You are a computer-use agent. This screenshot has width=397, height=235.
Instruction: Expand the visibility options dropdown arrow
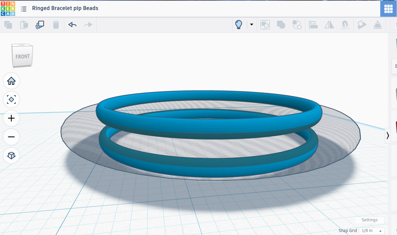(251, 25)
